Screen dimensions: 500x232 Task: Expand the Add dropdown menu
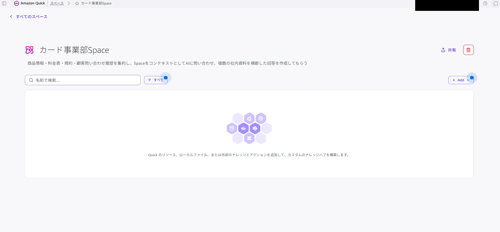point(461,80)
